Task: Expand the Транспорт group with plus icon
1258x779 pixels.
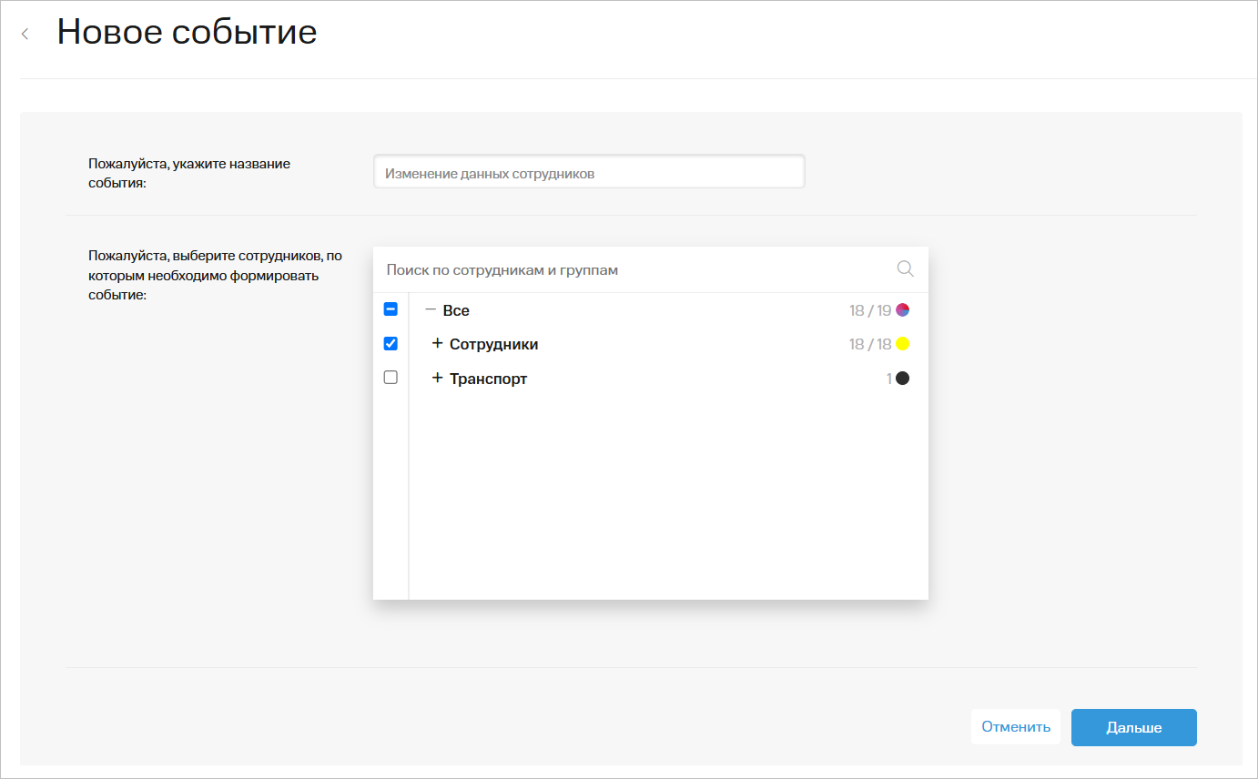Action: click(x=437, y=378)
